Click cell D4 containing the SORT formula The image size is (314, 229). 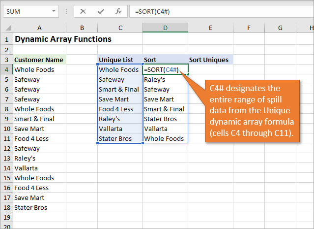165,69
